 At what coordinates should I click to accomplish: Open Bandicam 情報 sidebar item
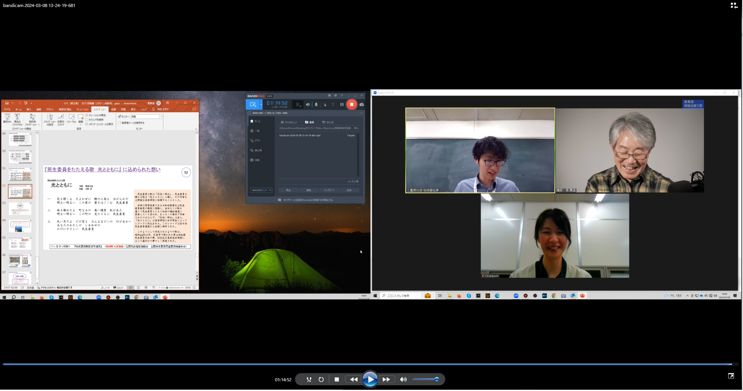tap(260, 160)
